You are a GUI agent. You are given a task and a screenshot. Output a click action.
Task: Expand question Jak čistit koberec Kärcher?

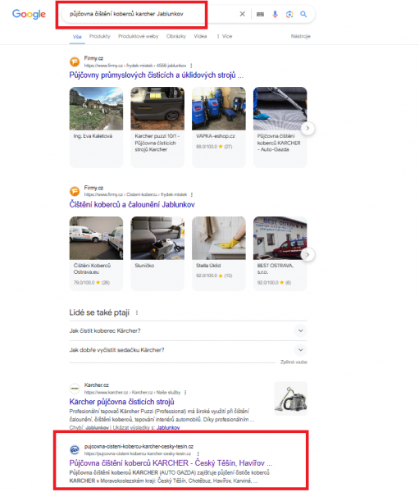[x=188, y=330]
